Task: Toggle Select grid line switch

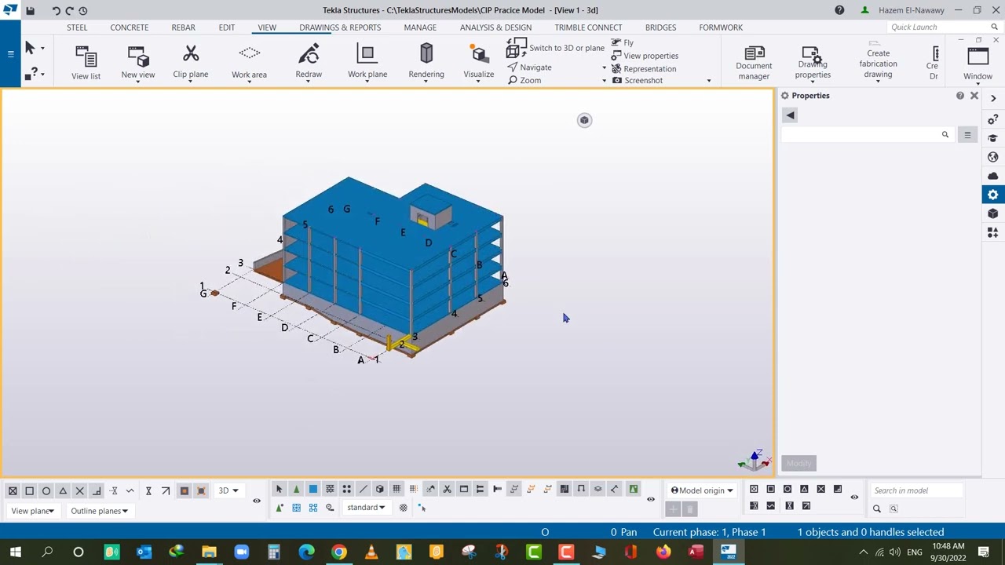Action: 413,489
